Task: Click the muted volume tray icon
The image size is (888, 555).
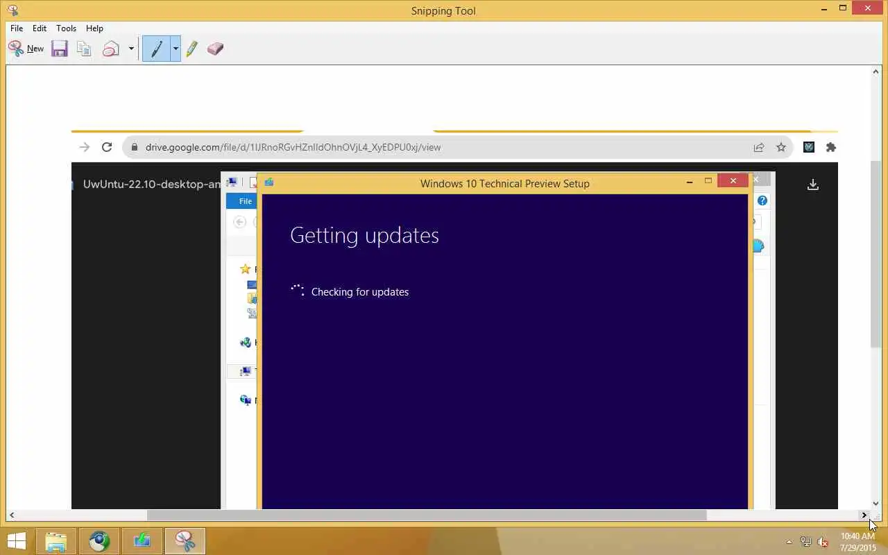Action: tap(823, 542)
